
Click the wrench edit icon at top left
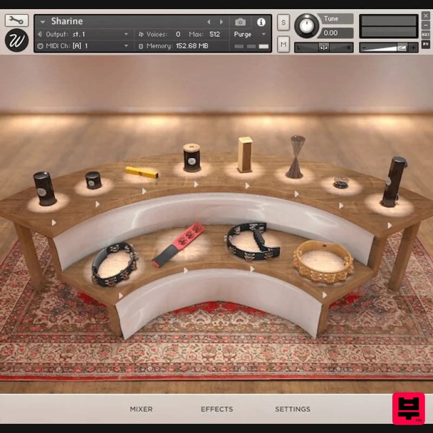(16, 19)
